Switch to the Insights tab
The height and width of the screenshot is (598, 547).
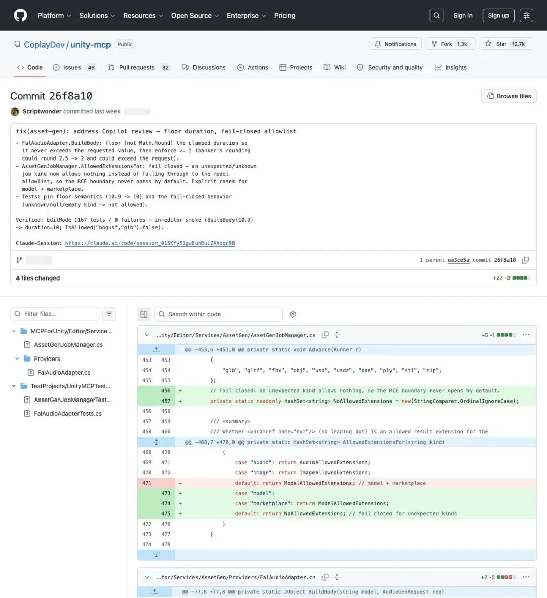click(450, 67)
